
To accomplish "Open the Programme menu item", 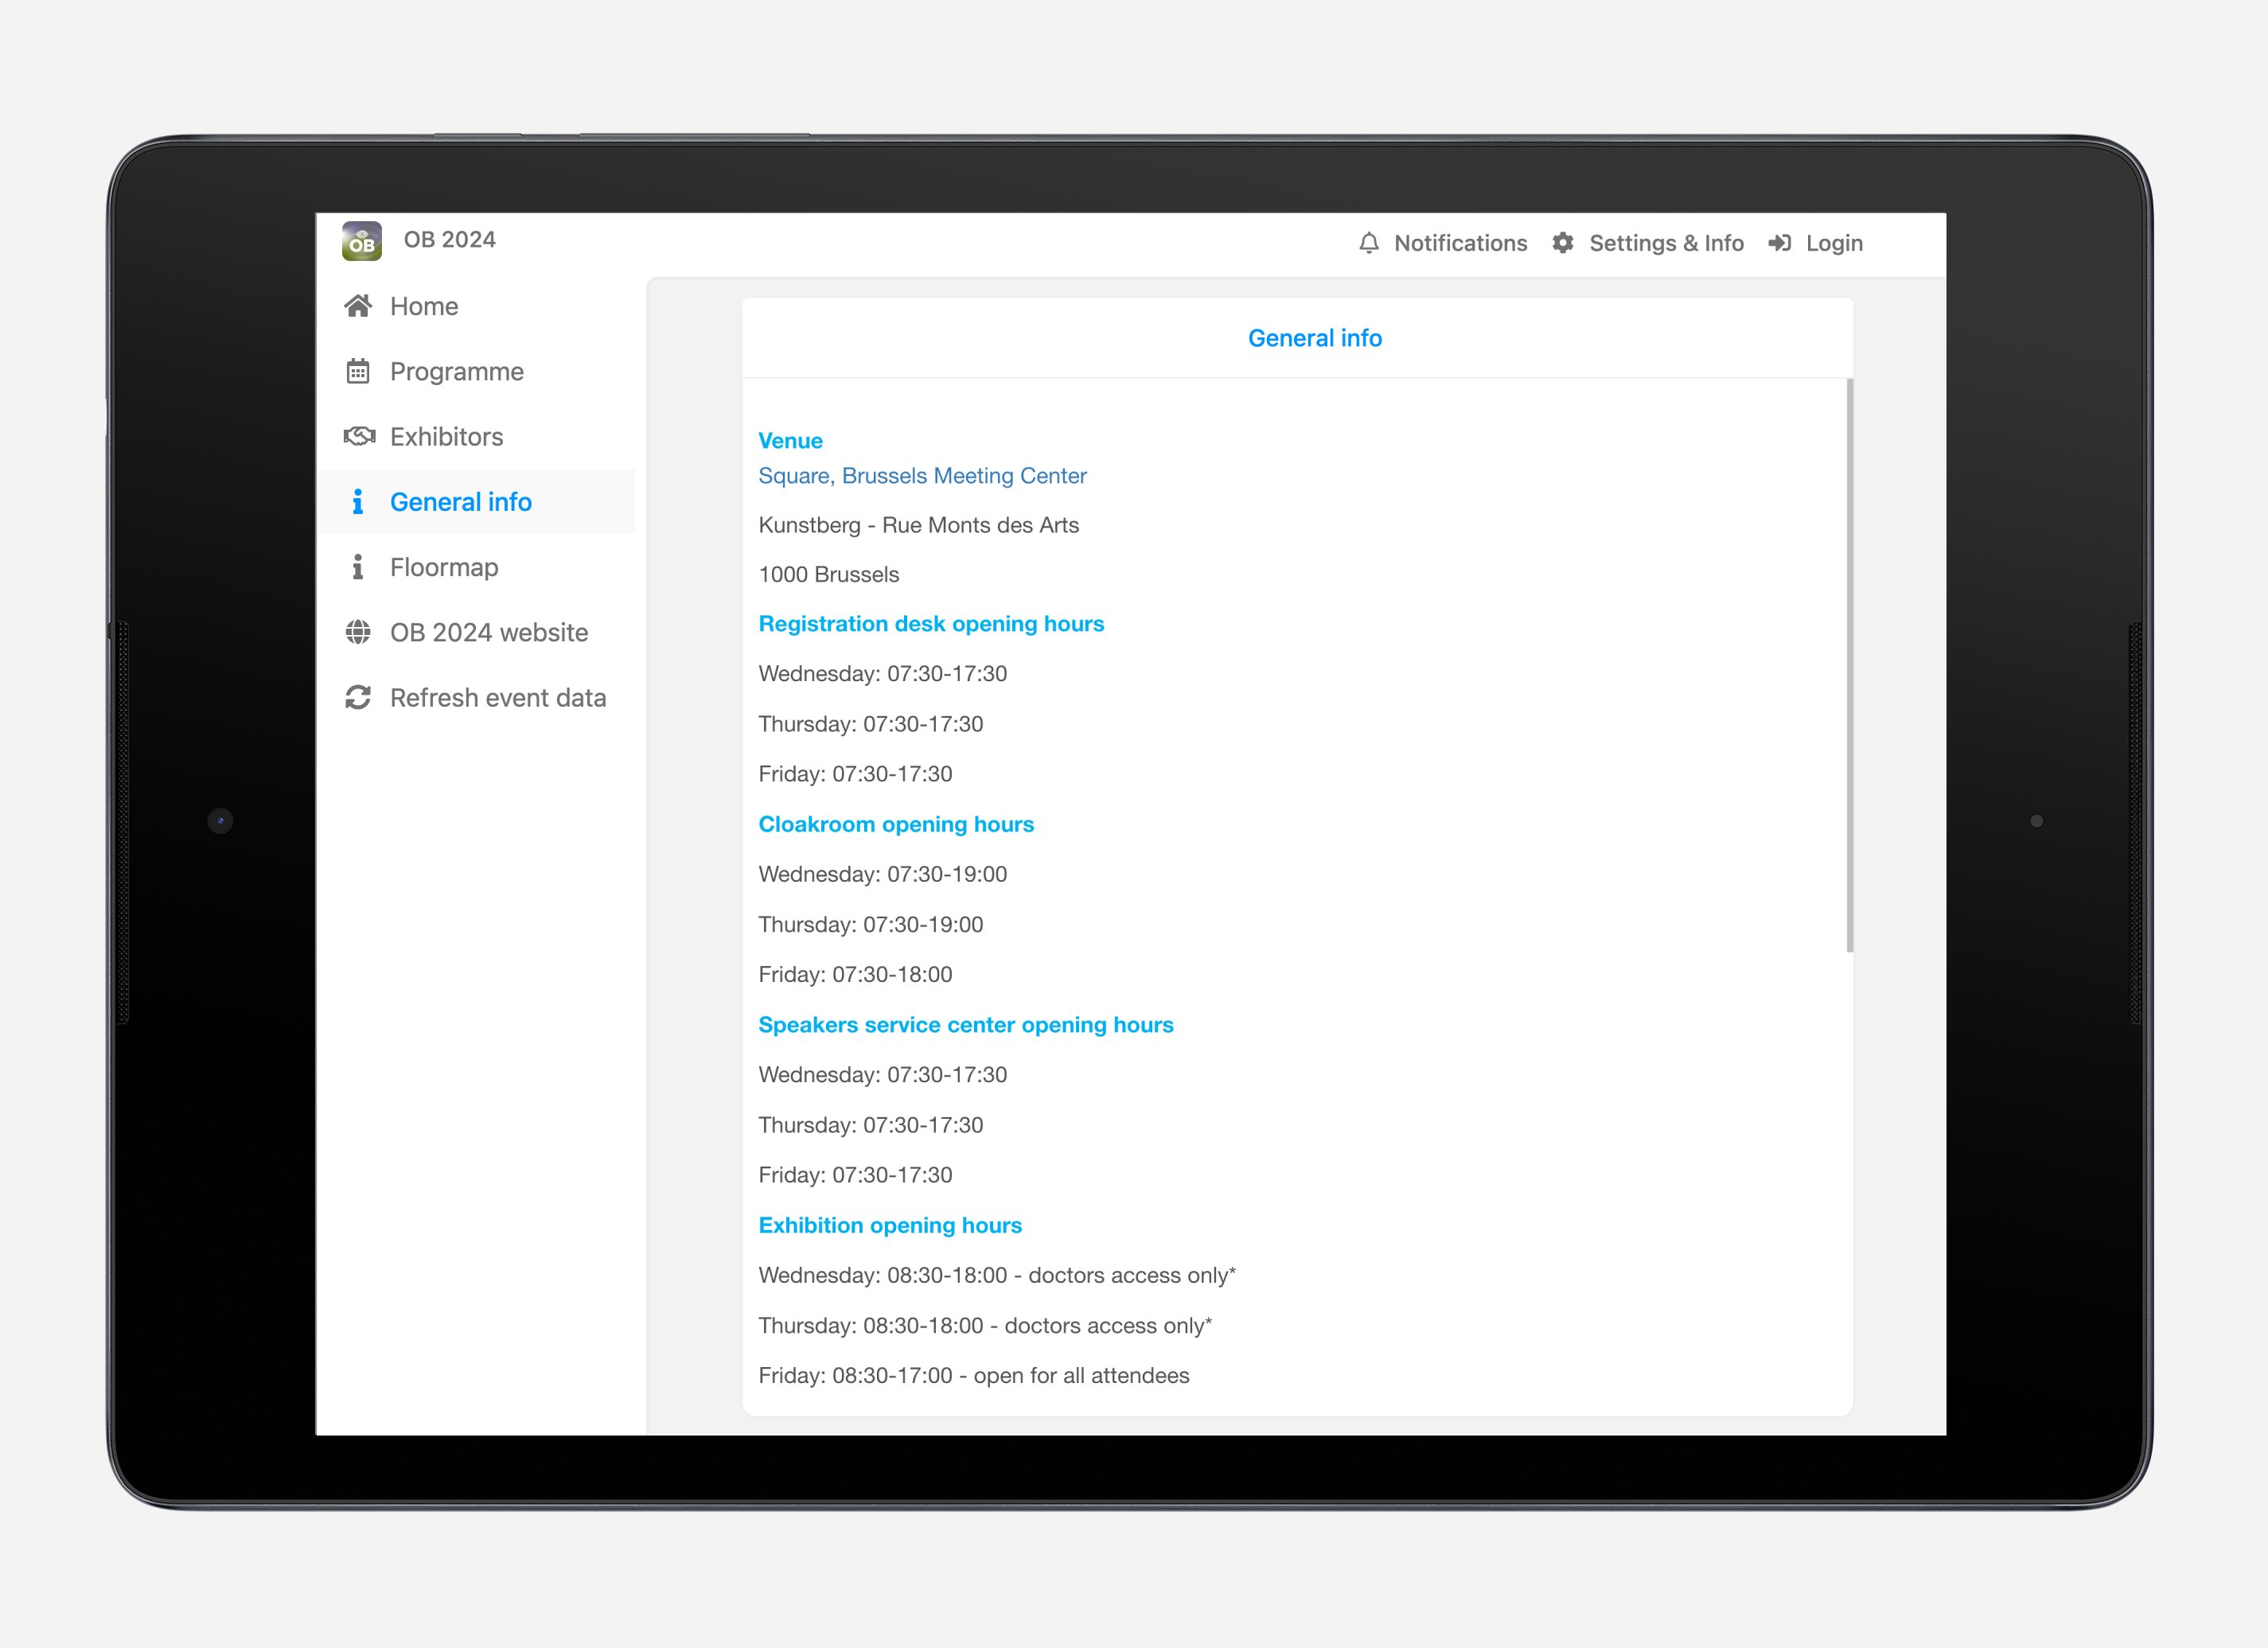I will pos(456,371).
